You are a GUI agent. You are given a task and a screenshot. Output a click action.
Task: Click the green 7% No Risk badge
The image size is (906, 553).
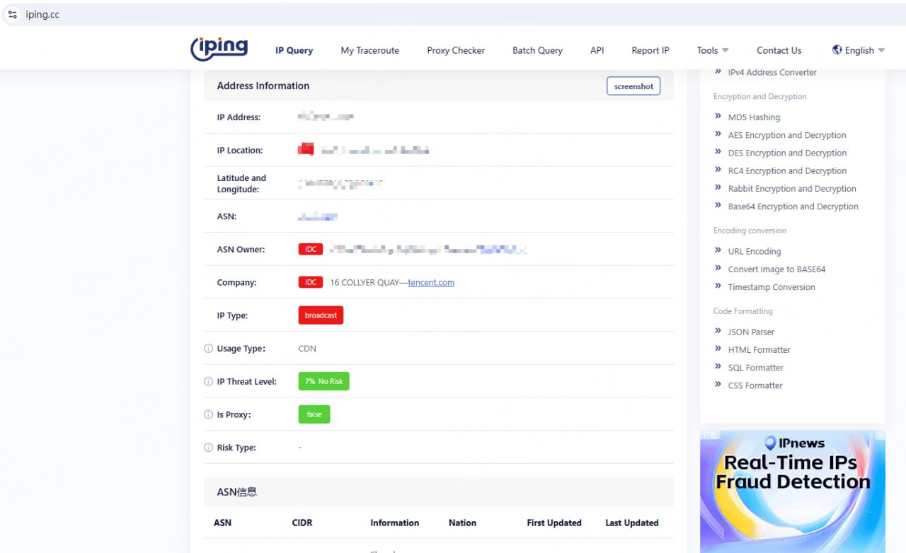(323, 381)
